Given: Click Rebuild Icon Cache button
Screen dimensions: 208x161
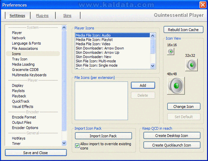Looking at the screenshot, I should coord(183,29).
